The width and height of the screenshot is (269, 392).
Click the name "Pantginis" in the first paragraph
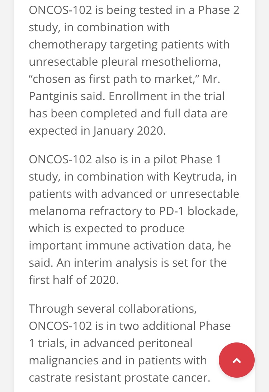point(53,96)
